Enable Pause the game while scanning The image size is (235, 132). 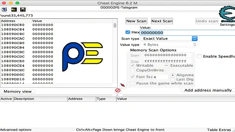(132, 83)
